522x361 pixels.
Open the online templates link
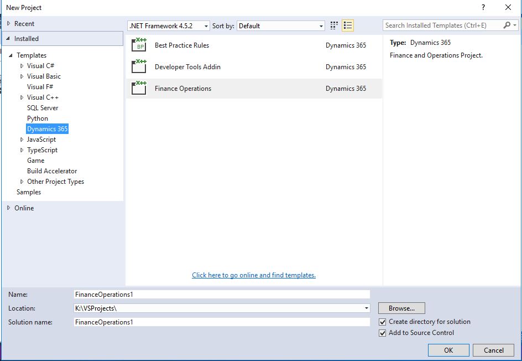pyautogui.click(x=254, y=275)
